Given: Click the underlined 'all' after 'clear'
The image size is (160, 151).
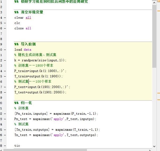Looking at the screenshot, I should coord(28,18).
